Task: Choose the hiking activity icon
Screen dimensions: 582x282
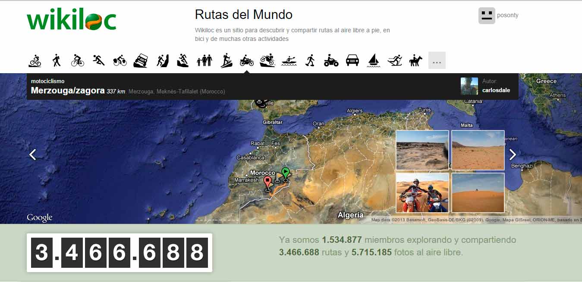Action: 56,61
